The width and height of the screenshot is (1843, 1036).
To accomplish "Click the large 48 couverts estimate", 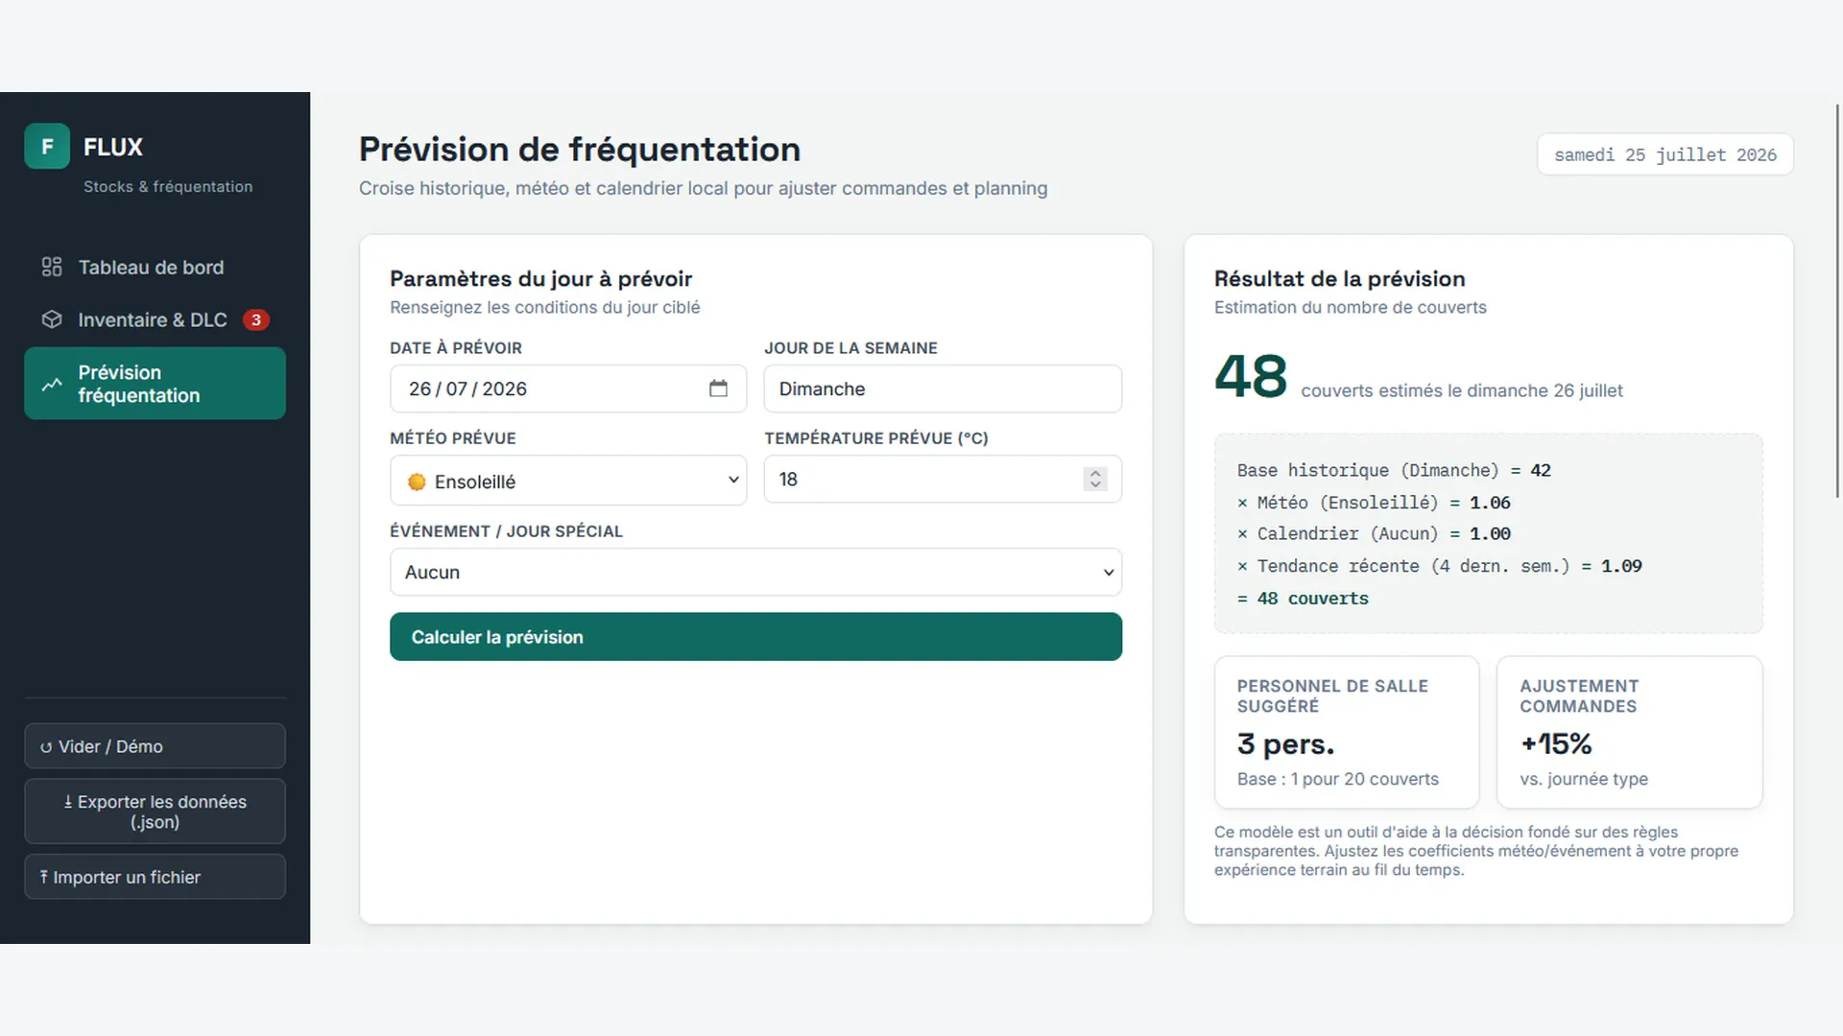I will click(x=1251, y=376).
